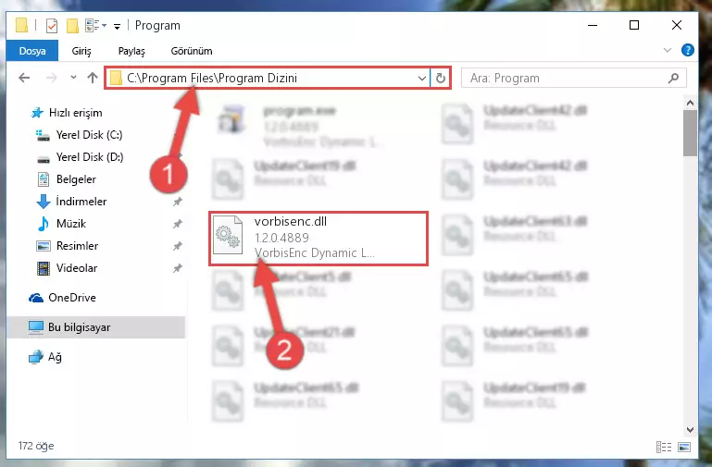Open the Paylaş tab
Viewport: 712px width, 467px height.
point(131,51)
